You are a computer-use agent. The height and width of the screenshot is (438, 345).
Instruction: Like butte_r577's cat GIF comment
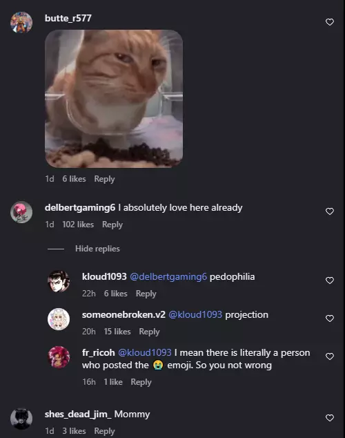click(x=330, y=22)
